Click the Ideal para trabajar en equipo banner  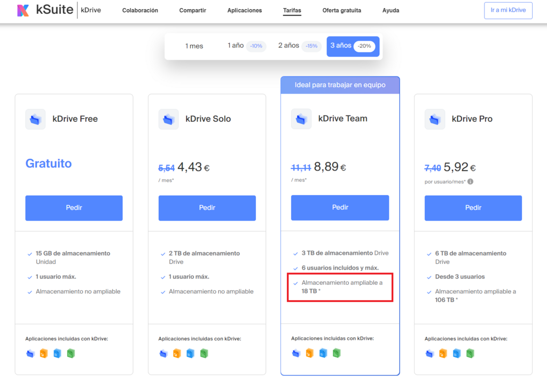[x=340, y=85]
